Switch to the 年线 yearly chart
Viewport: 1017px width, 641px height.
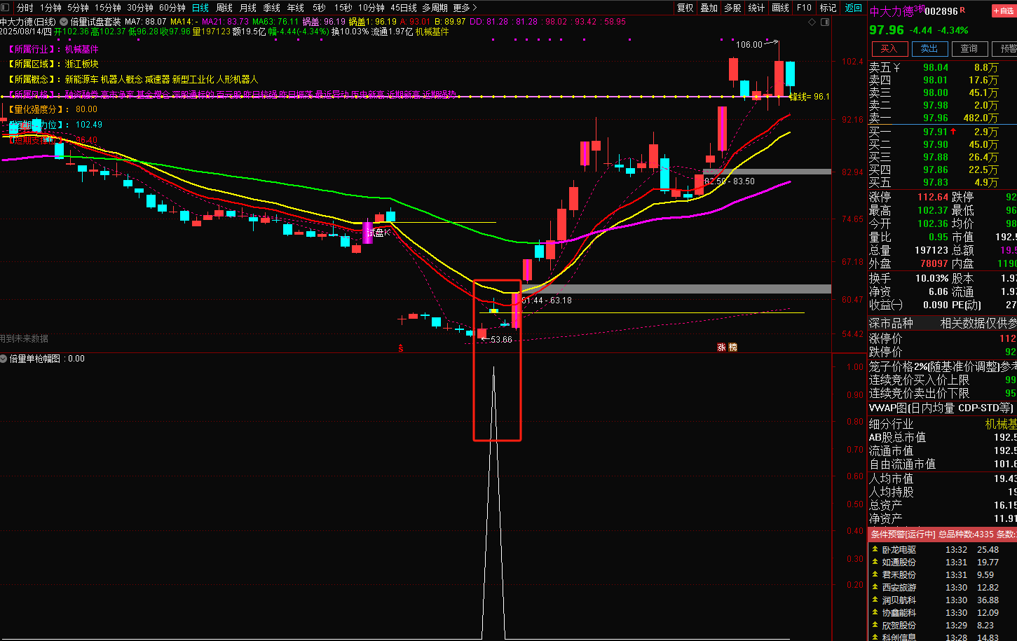pyautogui.click(x=296, y=8)
